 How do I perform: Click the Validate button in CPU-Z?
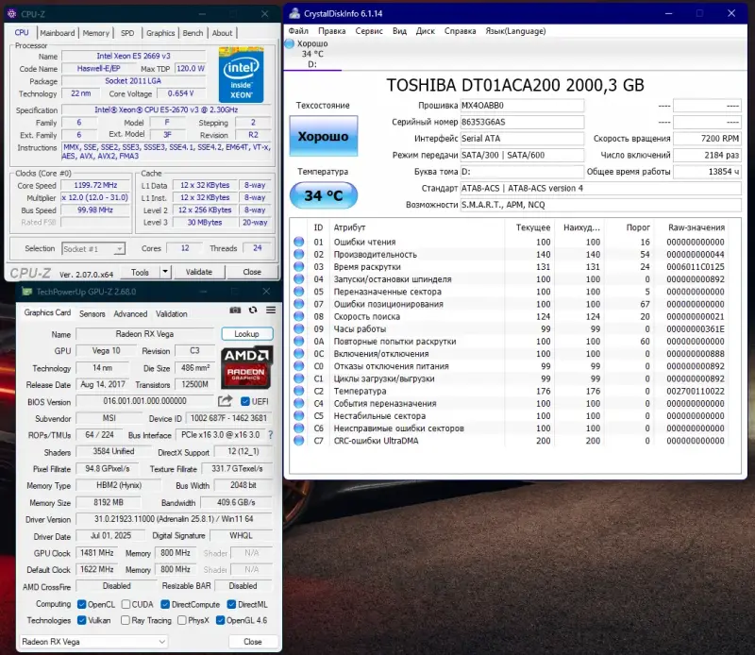click(x=199, y=272)
